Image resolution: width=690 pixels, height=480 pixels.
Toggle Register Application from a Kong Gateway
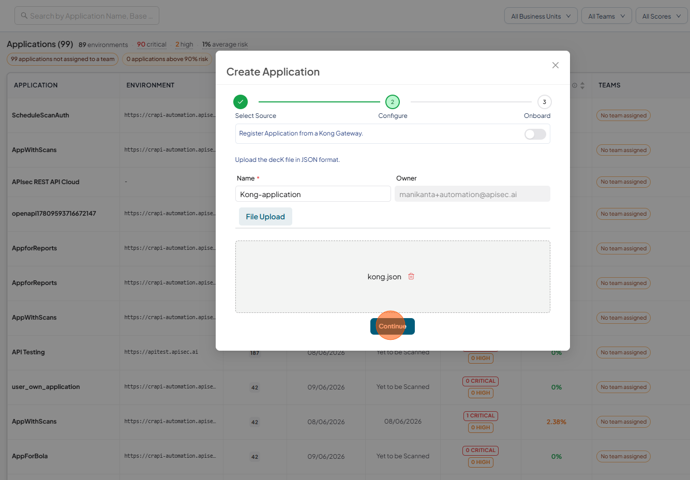(x=535, y=134)
